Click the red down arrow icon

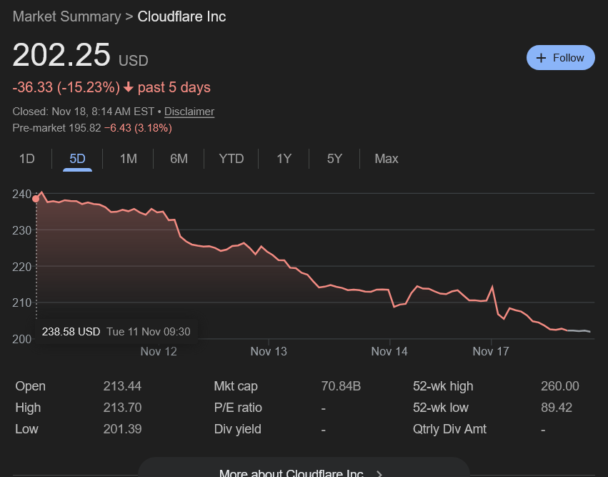129,87
